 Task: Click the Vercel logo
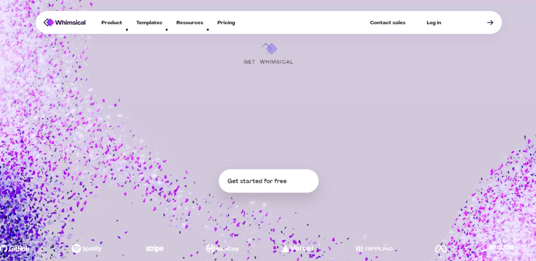pos(297,248)
